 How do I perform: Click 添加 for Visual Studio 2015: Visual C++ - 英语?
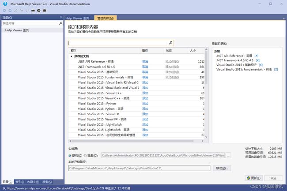pos(145,98)
